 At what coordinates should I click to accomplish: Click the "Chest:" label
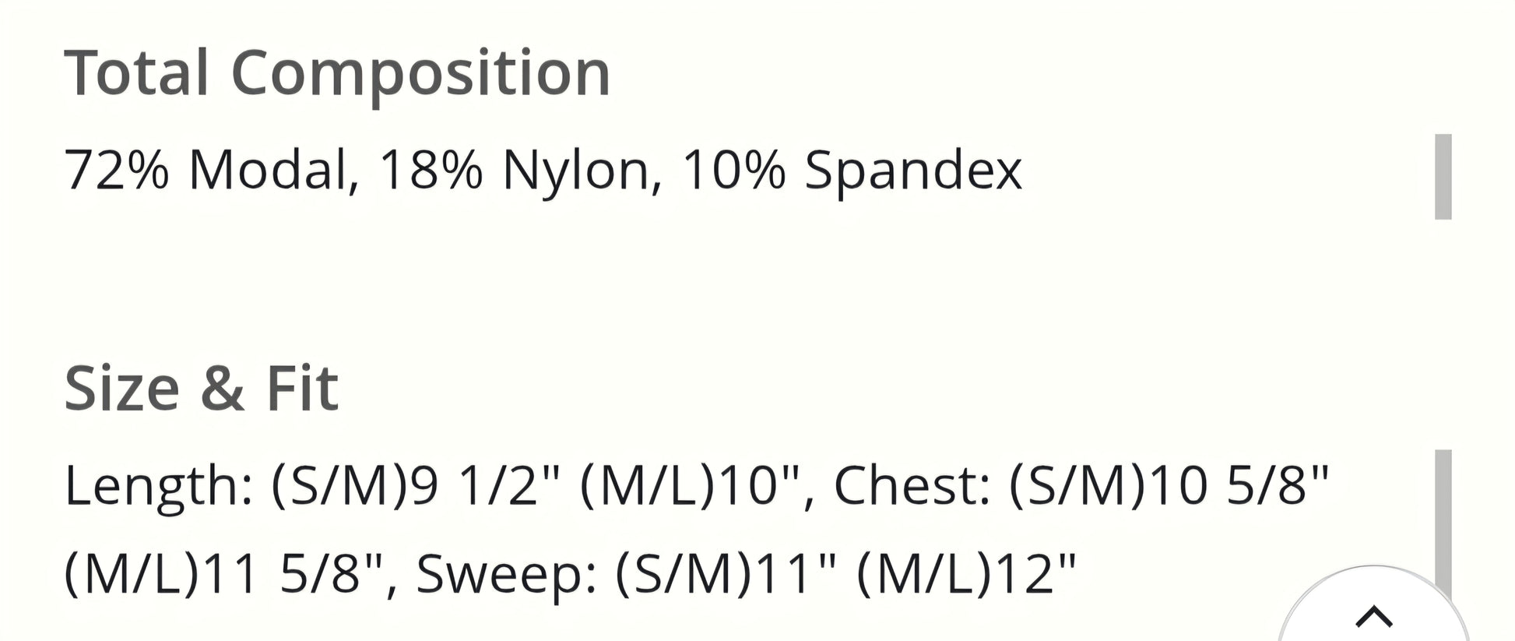[912, 485]
